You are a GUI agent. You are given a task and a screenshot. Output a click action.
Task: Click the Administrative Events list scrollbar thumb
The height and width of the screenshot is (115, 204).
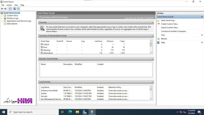click(151, 44)
